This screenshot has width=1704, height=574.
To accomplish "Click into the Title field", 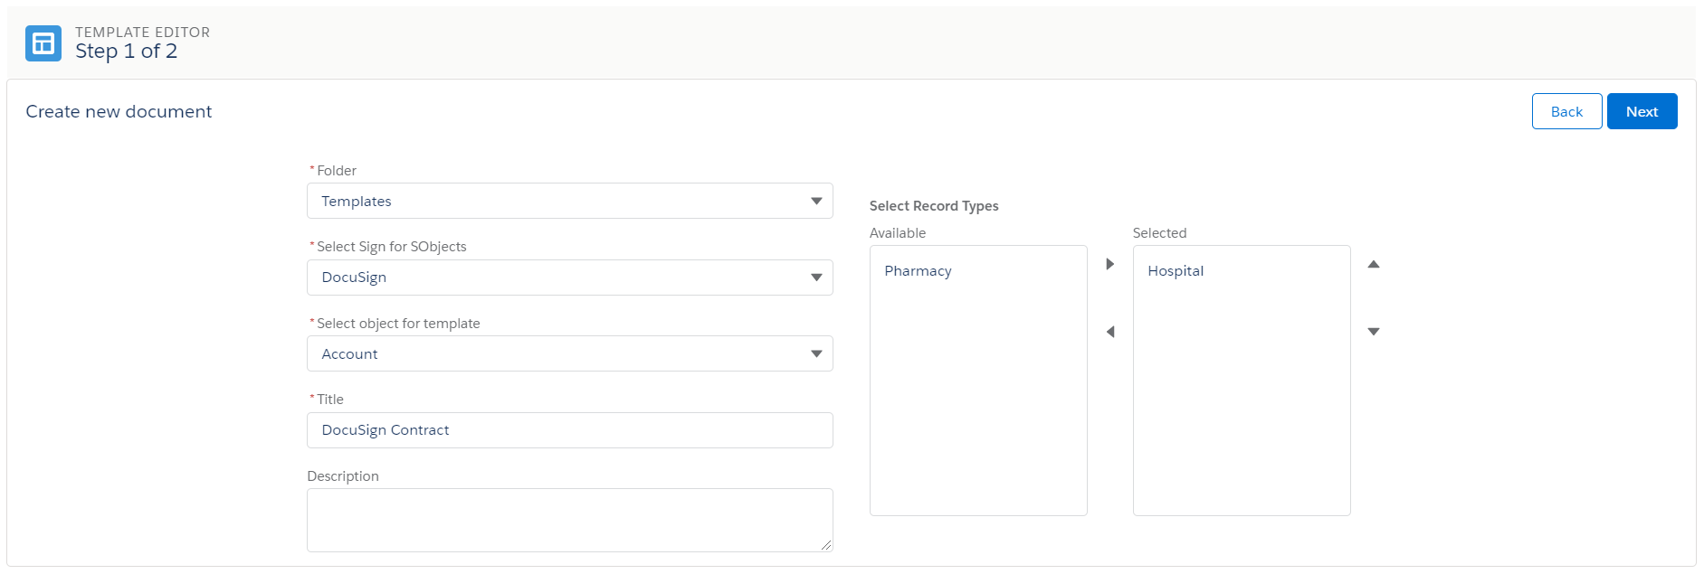I will click(x=569, y=430).
